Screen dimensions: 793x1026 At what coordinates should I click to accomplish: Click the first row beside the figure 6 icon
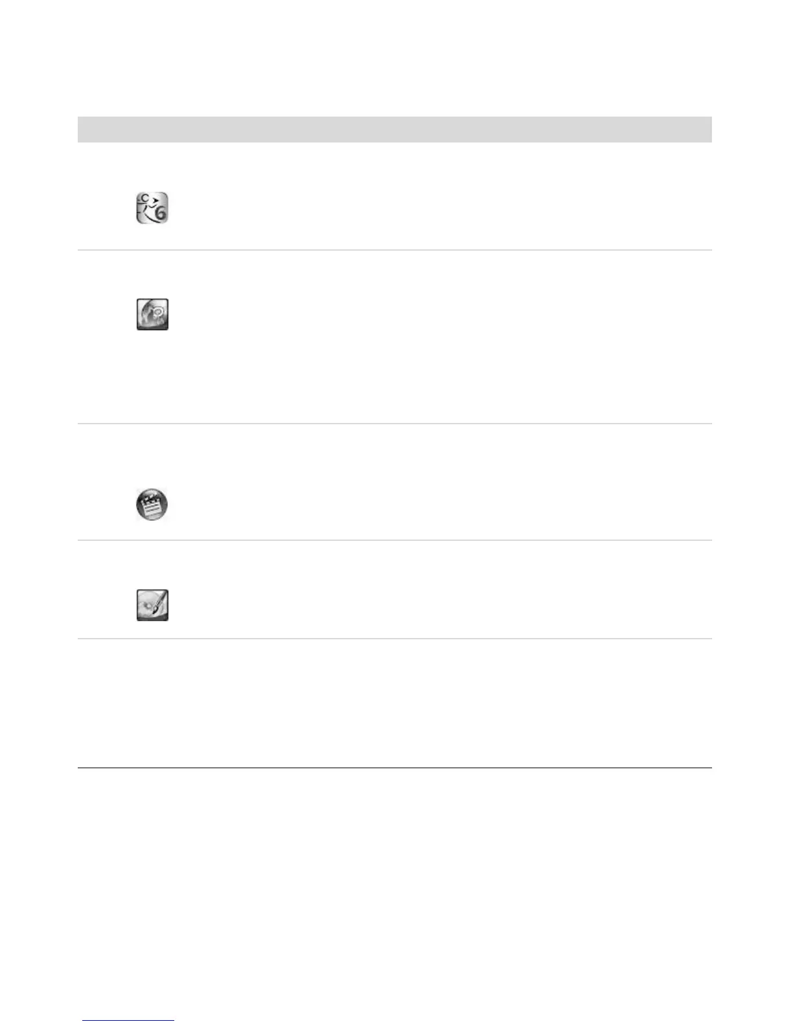(395, 196)
